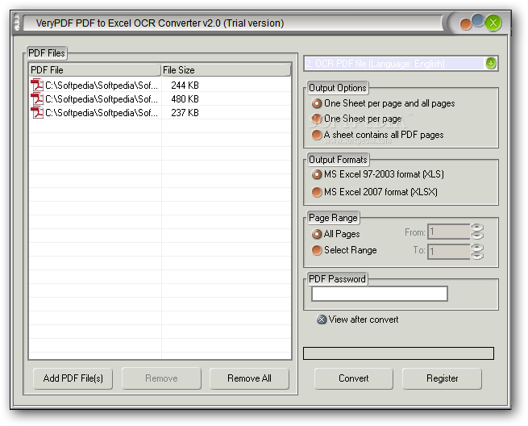Click the conversion progress bar
The image size is (528, 426).
pyautogui.click(x=398, y=353)
